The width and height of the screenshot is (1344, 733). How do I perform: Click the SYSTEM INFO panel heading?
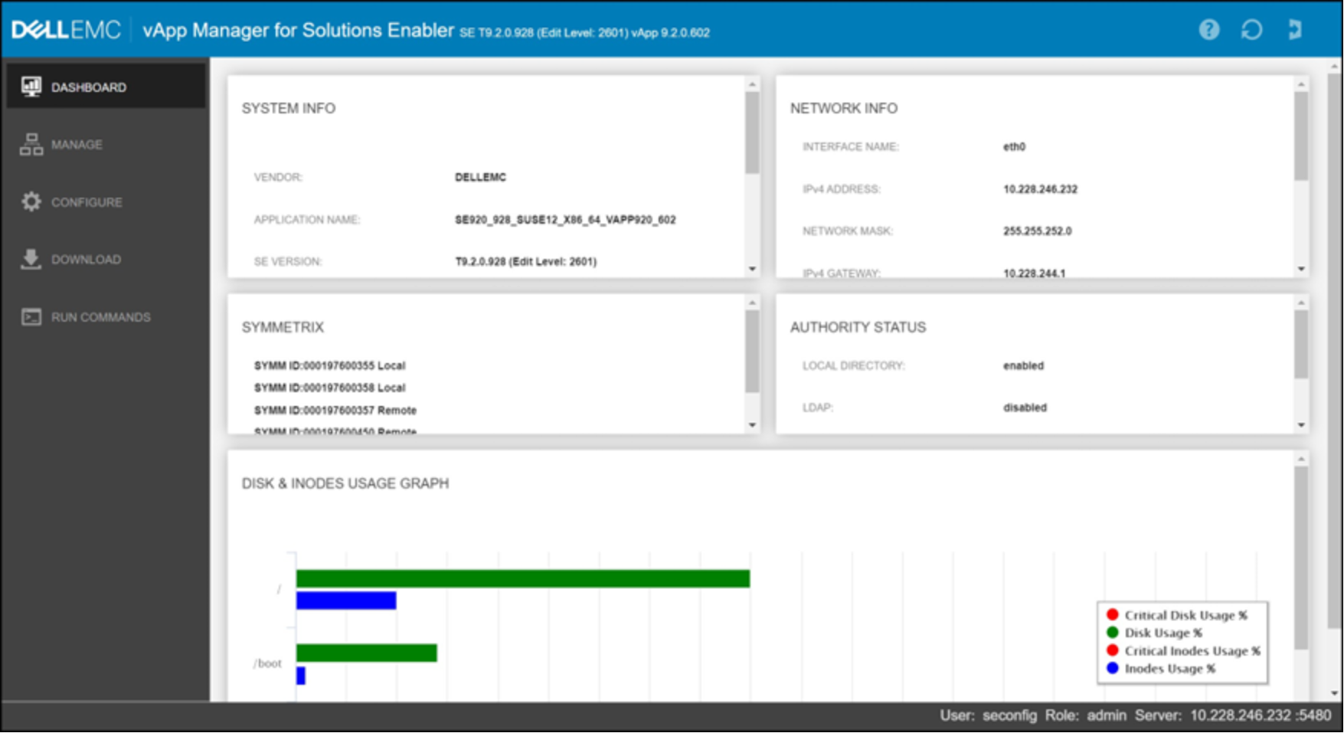[x=289, y=109]
